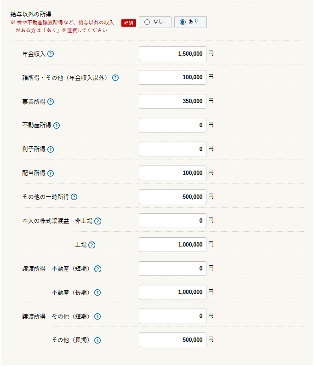The image size is (314, 367).
Task: Show help tooltip for 不動産所得
Action: (x=57, y=126)
